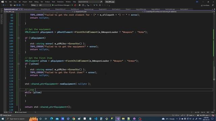Image resolution: width=216 pixels, height=121 pixels.
Task: Open the Local Windows Debugger dropdown arrow
Action: 71,5
